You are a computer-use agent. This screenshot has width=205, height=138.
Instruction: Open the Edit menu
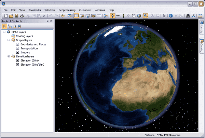(x=13, y=10)
